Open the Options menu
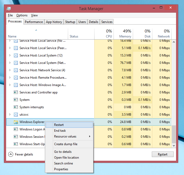184x175 pixels. 22,15
